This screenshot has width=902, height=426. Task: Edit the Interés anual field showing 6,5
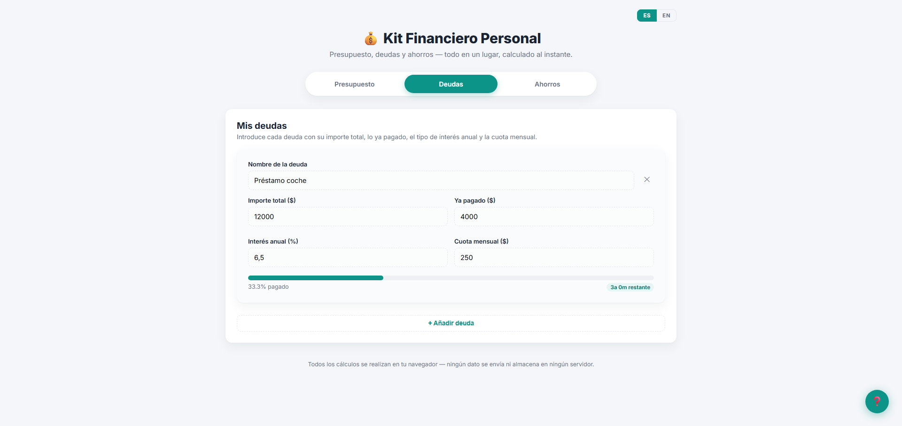tap(348, 258)
